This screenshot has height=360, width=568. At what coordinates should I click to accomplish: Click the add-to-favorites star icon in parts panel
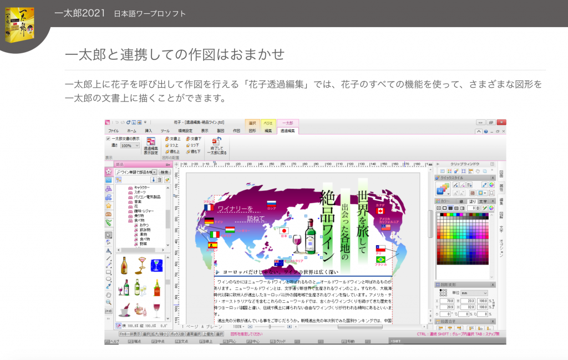tap(167, 180)
